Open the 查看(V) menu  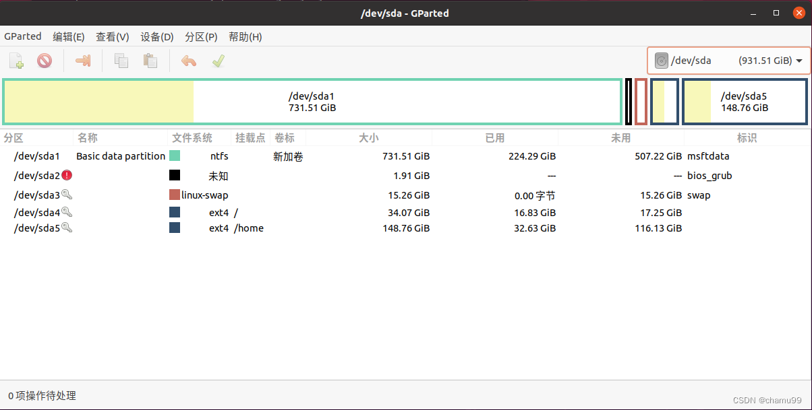click(112, 37)
